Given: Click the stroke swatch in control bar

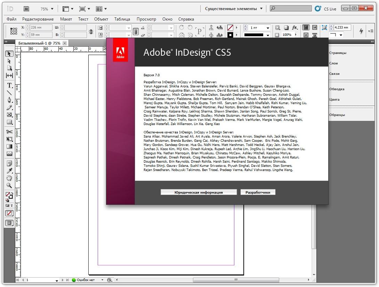Looking at the screenshot, I should [x=230, y=35].
